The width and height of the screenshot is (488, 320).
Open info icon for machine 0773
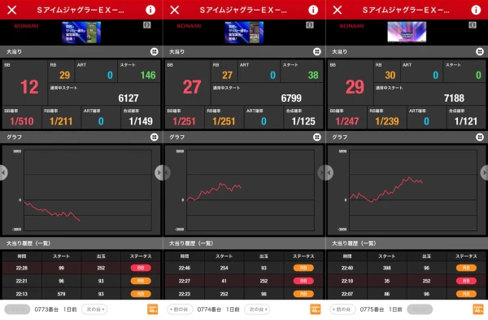click(150, 10)
